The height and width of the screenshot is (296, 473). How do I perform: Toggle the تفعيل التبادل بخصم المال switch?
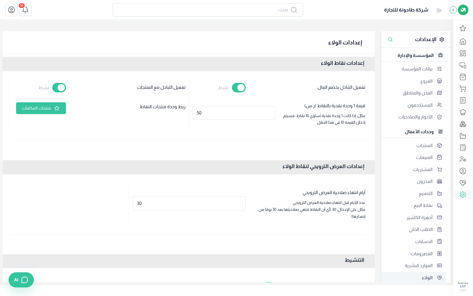pos(239,88)
